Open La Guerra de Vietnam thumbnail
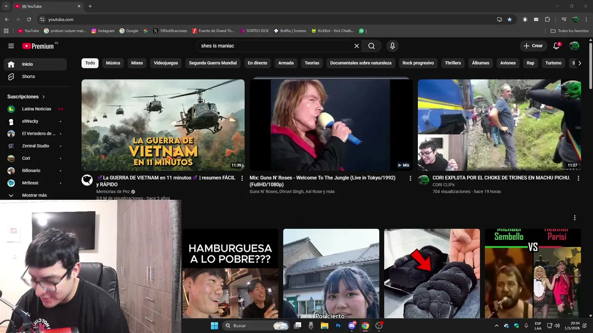 coord(163,125)
